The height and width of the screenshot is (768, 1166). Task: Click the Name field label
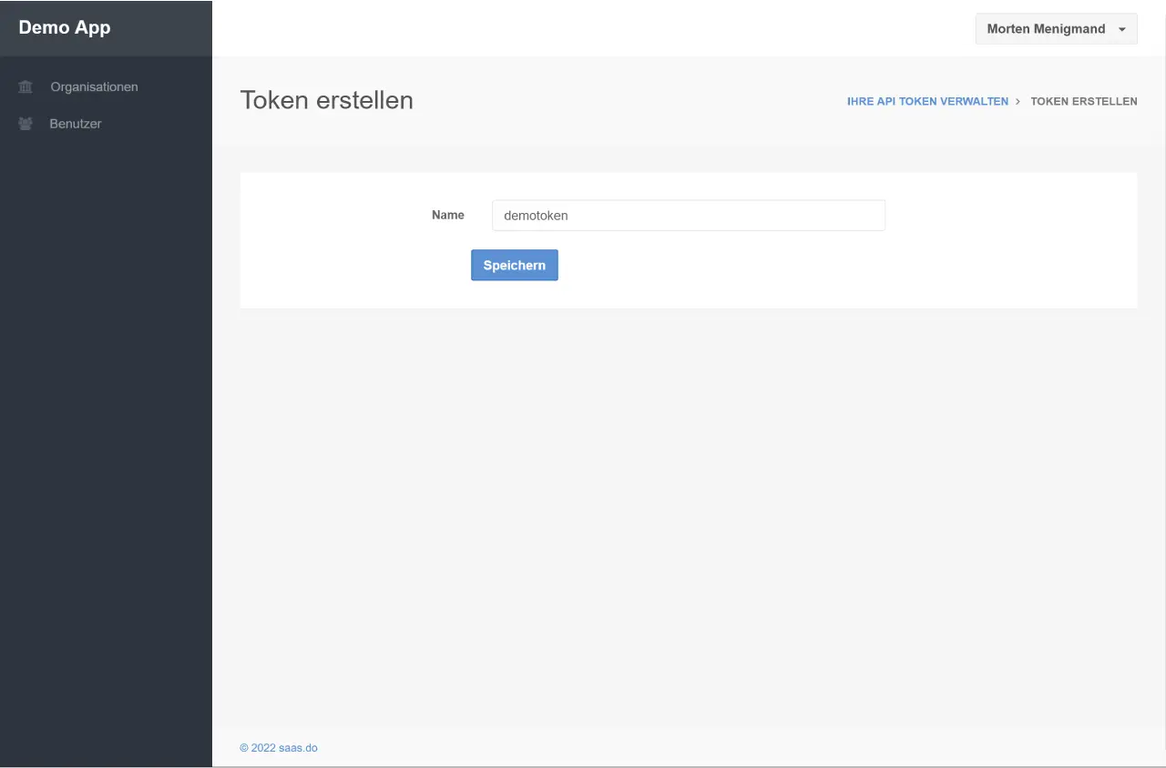[447, 216]
